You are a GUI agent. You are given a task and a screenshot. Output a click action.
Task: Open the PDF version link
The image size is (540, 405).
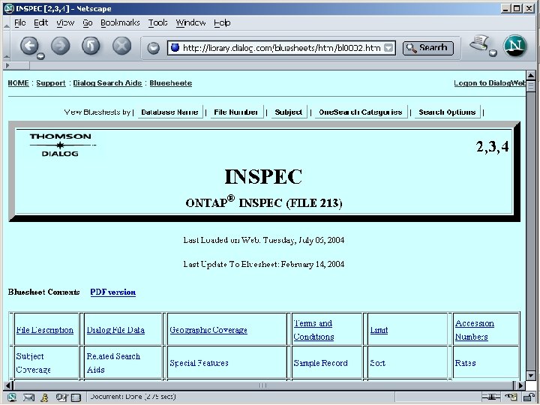pyautogui.click(x=113, y=292)
